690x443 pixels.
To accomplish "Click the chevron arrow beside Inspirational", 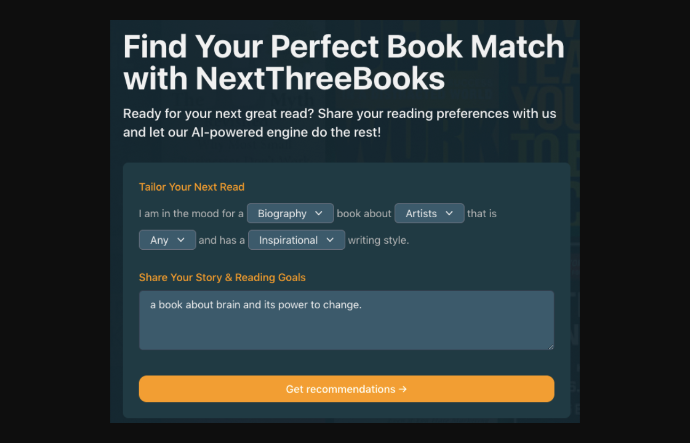I will point(330,240).
